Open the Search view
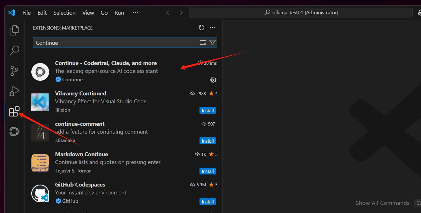The height and width of the screenshot is (213, 421). coord(14,50)
